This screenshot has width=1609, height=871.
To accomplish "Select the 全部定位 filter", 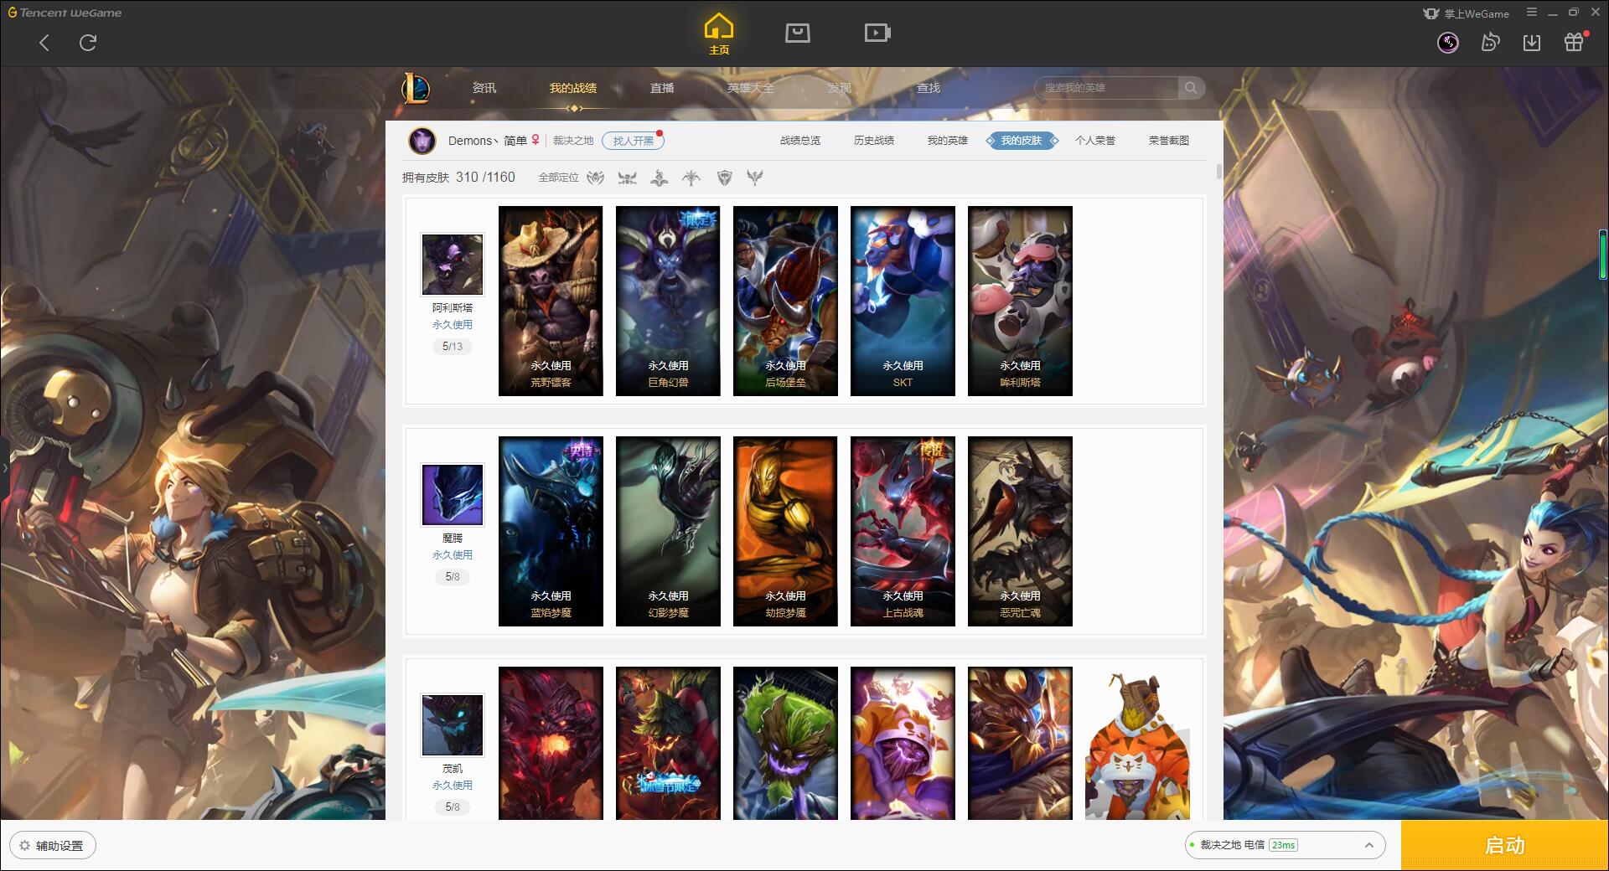I will [558, 178].
